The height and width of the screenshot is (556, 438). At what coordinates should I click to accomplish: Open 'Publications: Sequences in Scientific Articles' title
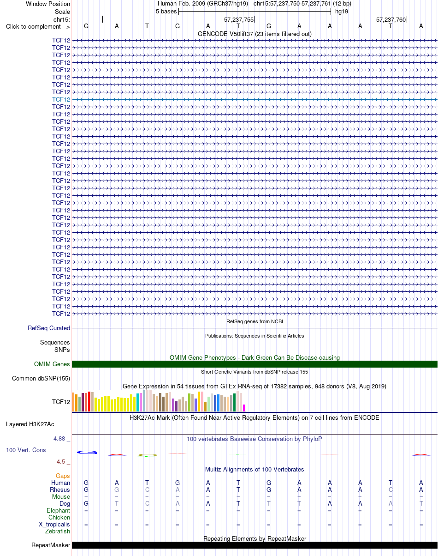pyautogui.click(x=255, y=336)
